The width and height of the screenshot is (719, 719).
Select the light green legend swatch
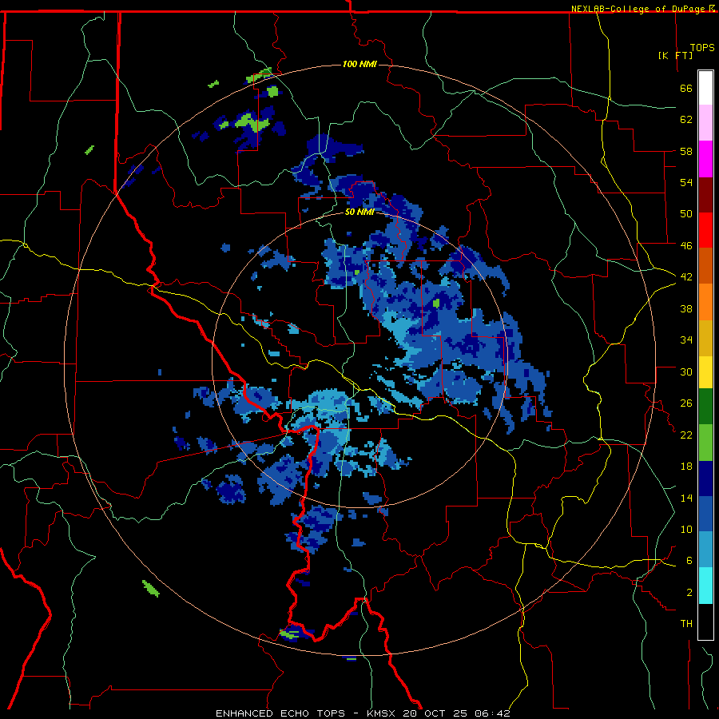[x=705, y=443]
